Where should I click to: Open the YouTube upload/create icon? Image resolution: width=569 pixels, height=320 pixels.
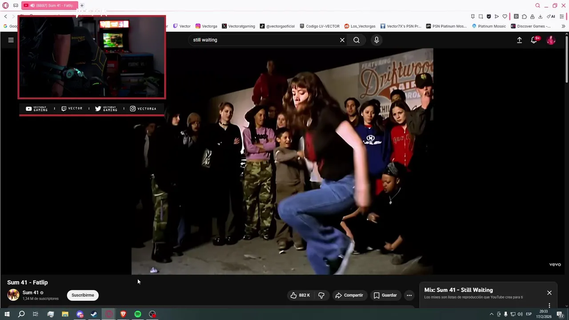click(519, 40)
